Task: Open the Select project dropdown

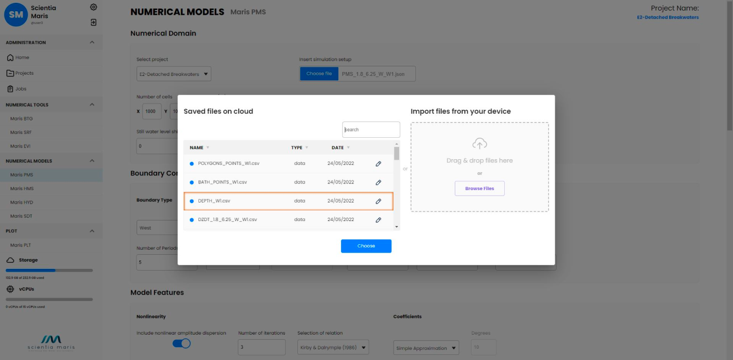Action: pyautogui.click(x=174, y=74)
